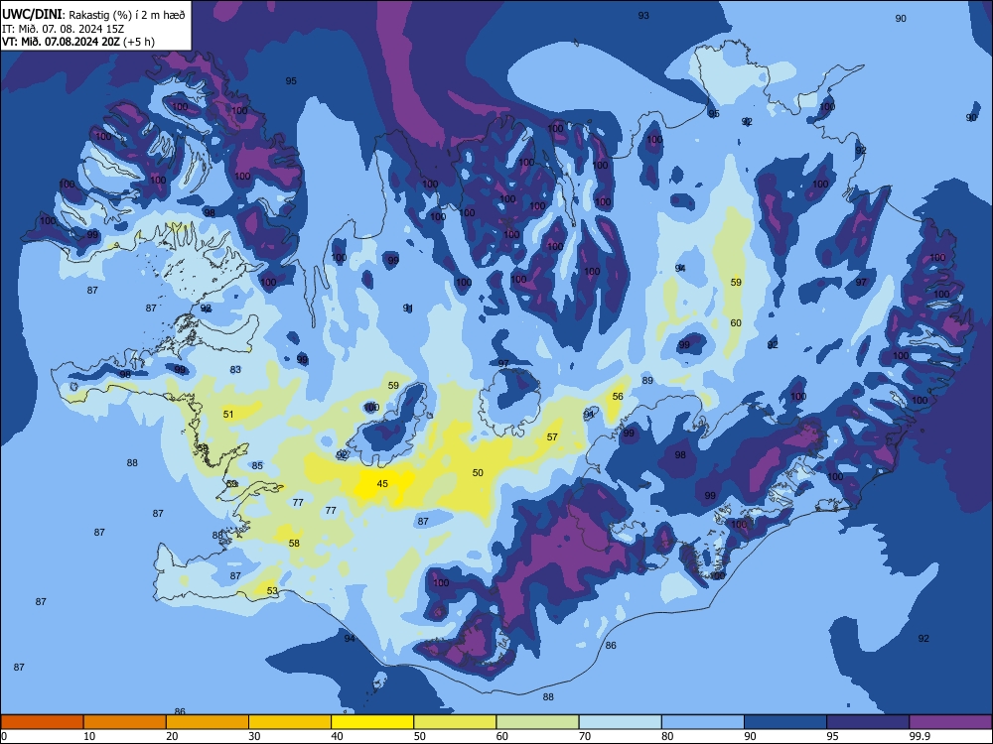Click the '93' humidity value over sea
The image size is (993, 744).
pos(643,16)
